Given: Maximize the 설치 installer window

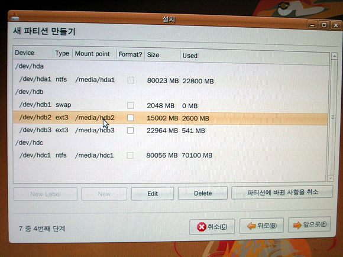Looking at the screenshot, I should tap(324, 25).
